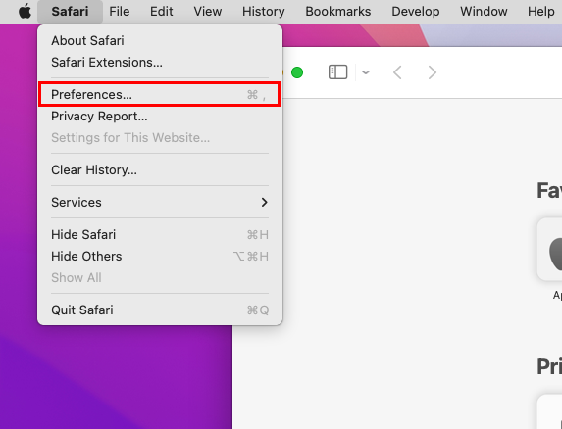The image size is (562, 429).
Task: Open Safari Extensions…
Action: (160, 63)
